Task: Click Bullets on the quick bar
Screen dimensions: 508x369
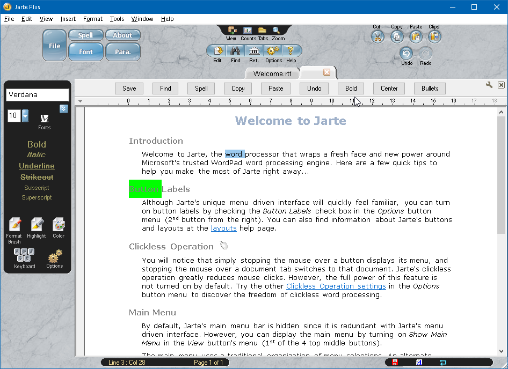Action: [430, 88]
